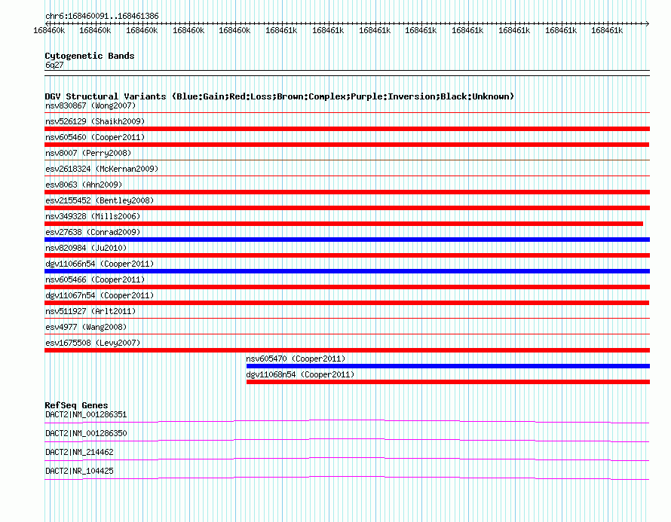The image size is (671, 522).
Task: Select the blue bar under nsv605470
Action: [x=448, y=366]
